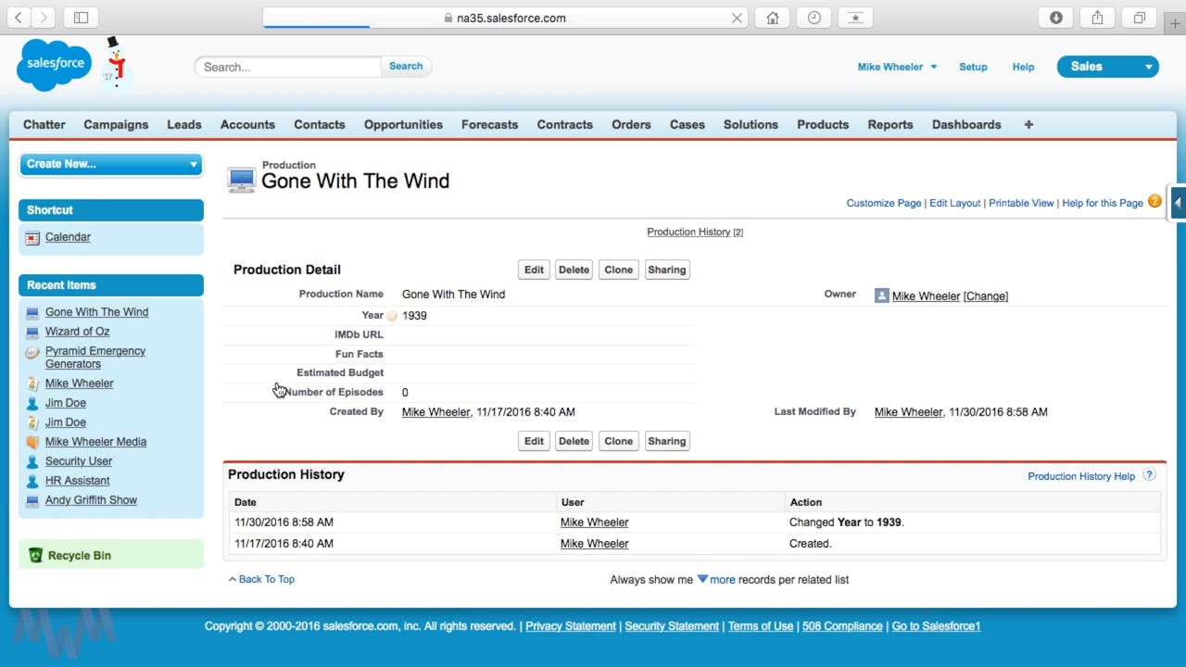1186x667 pixels.
Task: Open the Accounts tab
Action: [247, 124]
